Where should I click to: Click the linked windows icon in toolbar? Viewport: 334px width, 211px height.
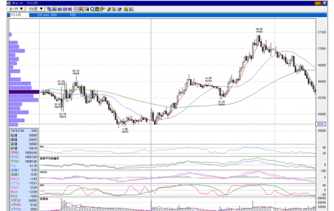coord(49,9)
